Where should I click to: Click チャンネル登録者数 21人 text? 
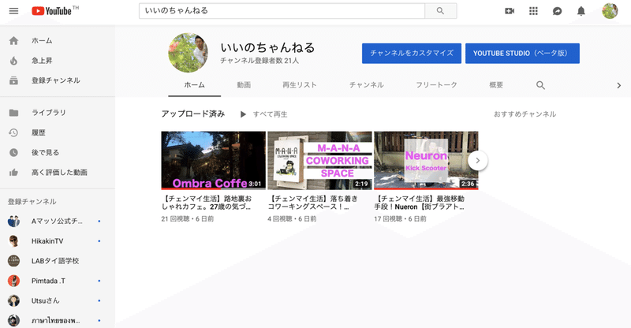(259, 61)
